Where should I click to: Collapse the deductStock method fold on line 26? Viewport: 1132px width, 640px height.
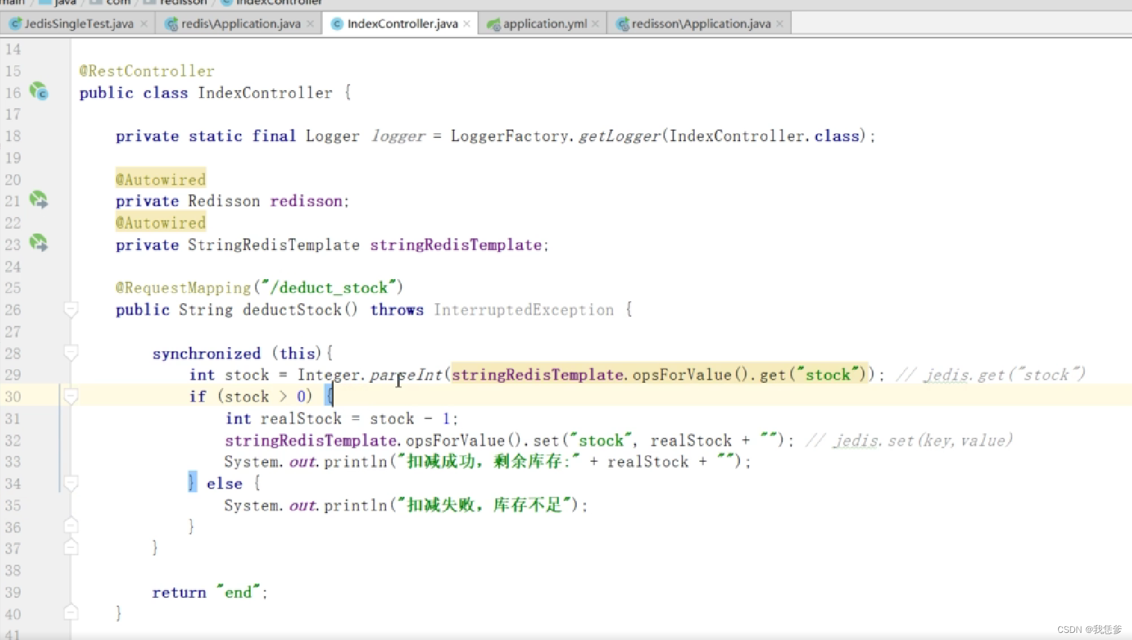[x=71, y=310]
